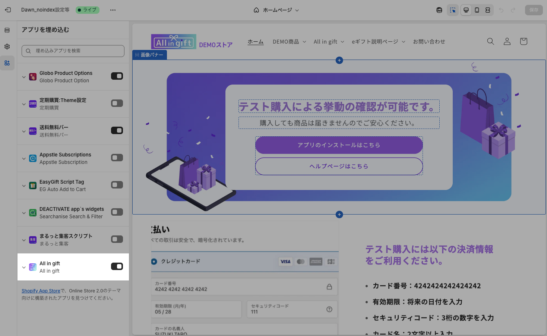Image resolution: width=547 pixels, height=336 pixels.
Task: Click the Searchanise app icon
Action: click(33, 213)
